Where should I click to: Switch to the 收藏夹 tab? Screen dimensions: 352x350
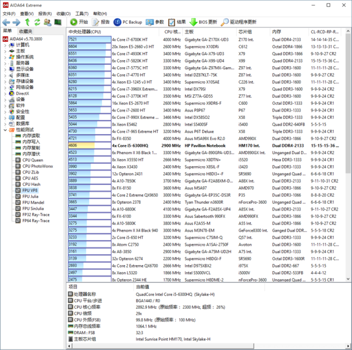coord(26,32)
